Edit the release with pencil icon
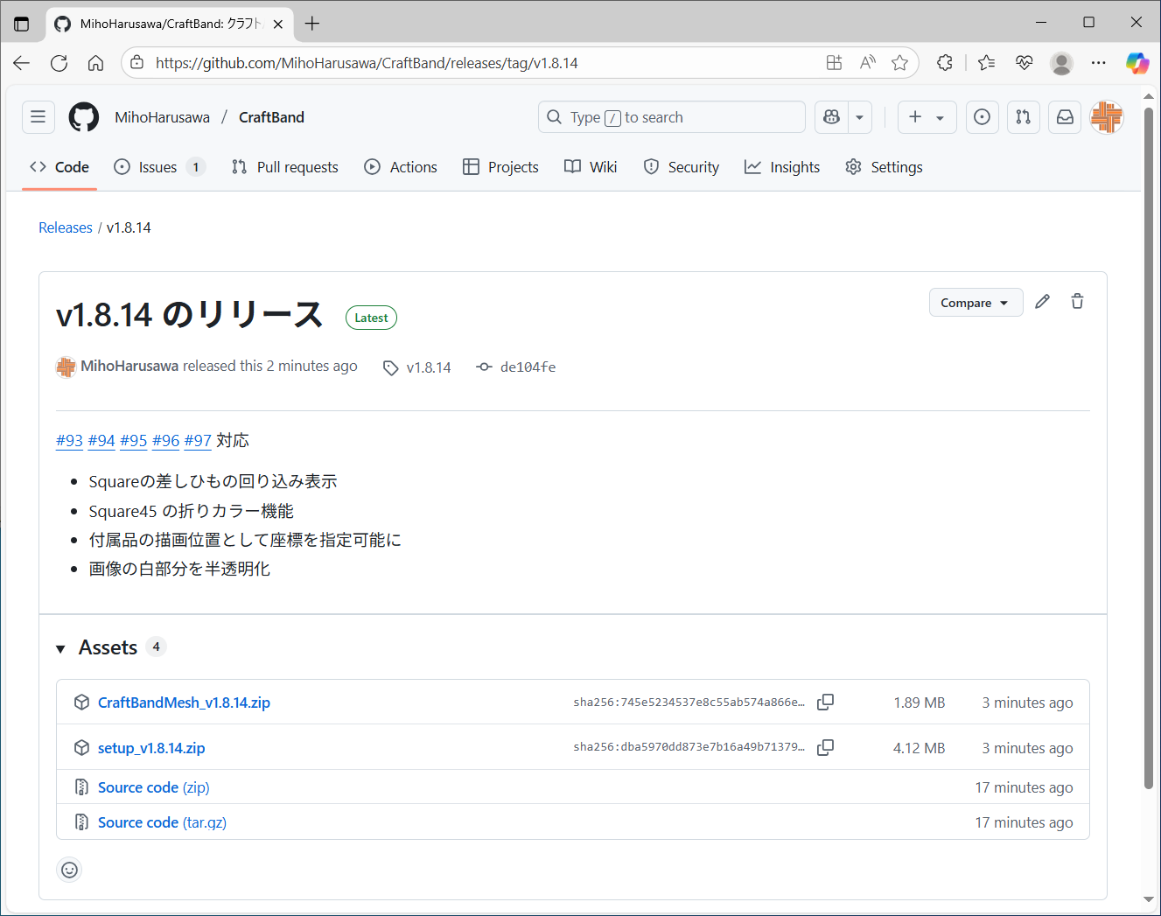 (1042, 302)
